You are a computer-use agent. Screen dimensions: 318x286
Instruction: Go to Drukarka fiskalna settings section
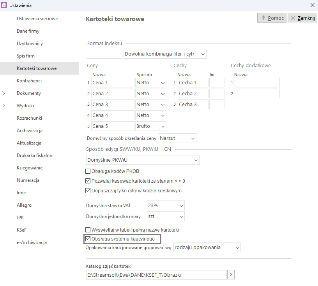(34, 155)
